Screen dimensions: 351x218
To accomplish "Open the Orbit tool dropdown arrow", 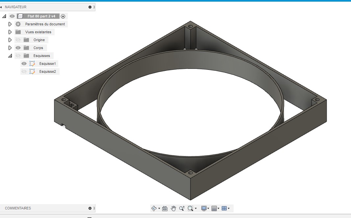I will (x=159, y=208).
